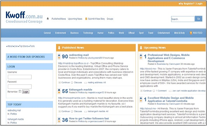Open Upcoming News in top navigation

(75, 19)
